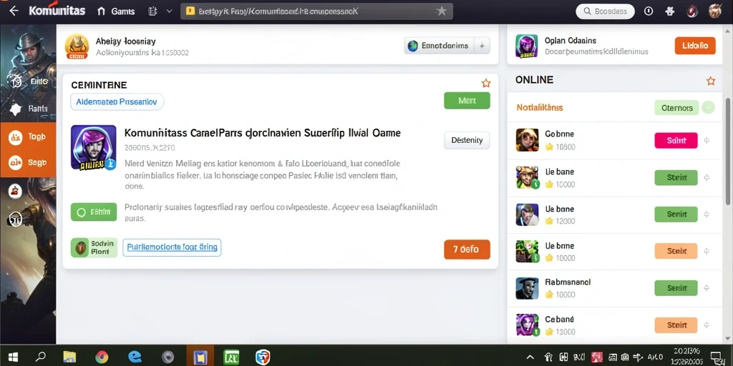Open the Cebané avatar
Image resolution: width=733 pixels, height=366 pixels.
point(527,325)
